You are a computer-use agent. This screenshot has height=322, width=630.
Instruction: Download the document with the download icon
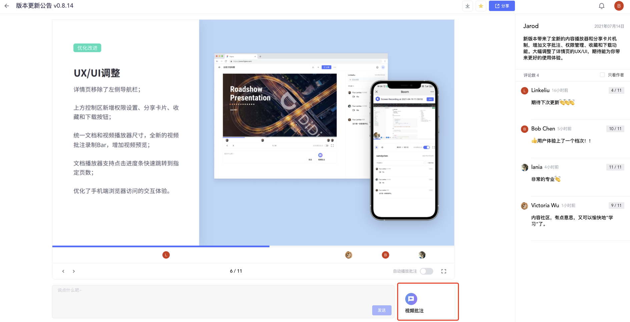(468, 6)
